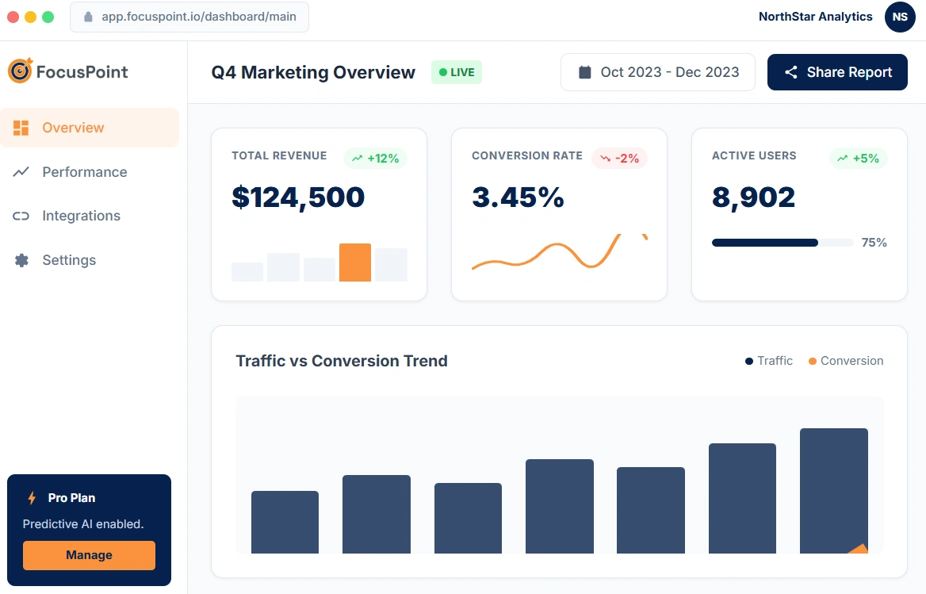Click the Integrations chain link icon
Image resolution: width=926 pixels, height=594 pixels.
(x=21, y=216)
